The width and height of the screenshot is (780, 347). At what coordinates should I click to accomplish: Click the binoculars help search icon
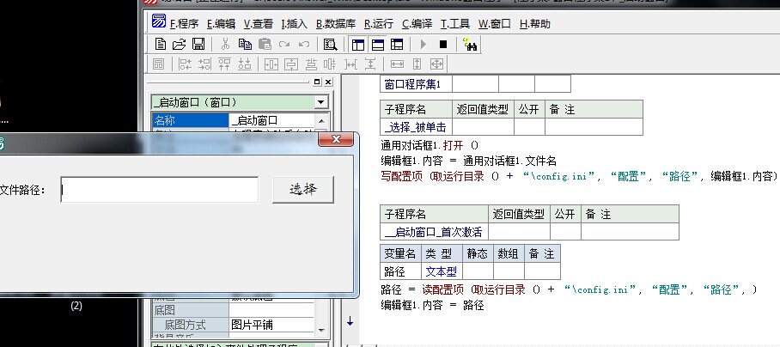click(470, 45)
